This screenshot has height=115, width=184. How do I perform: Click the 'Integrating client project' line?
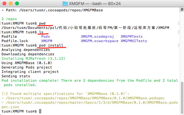pos(30,72)
